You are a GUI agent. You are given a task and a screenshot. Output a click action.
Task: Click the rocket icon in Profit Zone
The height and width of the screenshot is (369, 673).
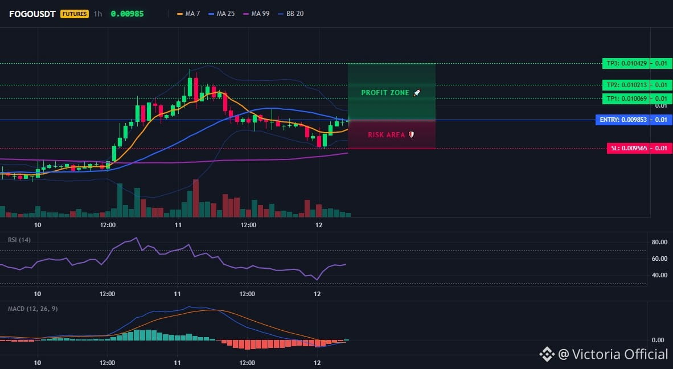click(x=417, y=93)
